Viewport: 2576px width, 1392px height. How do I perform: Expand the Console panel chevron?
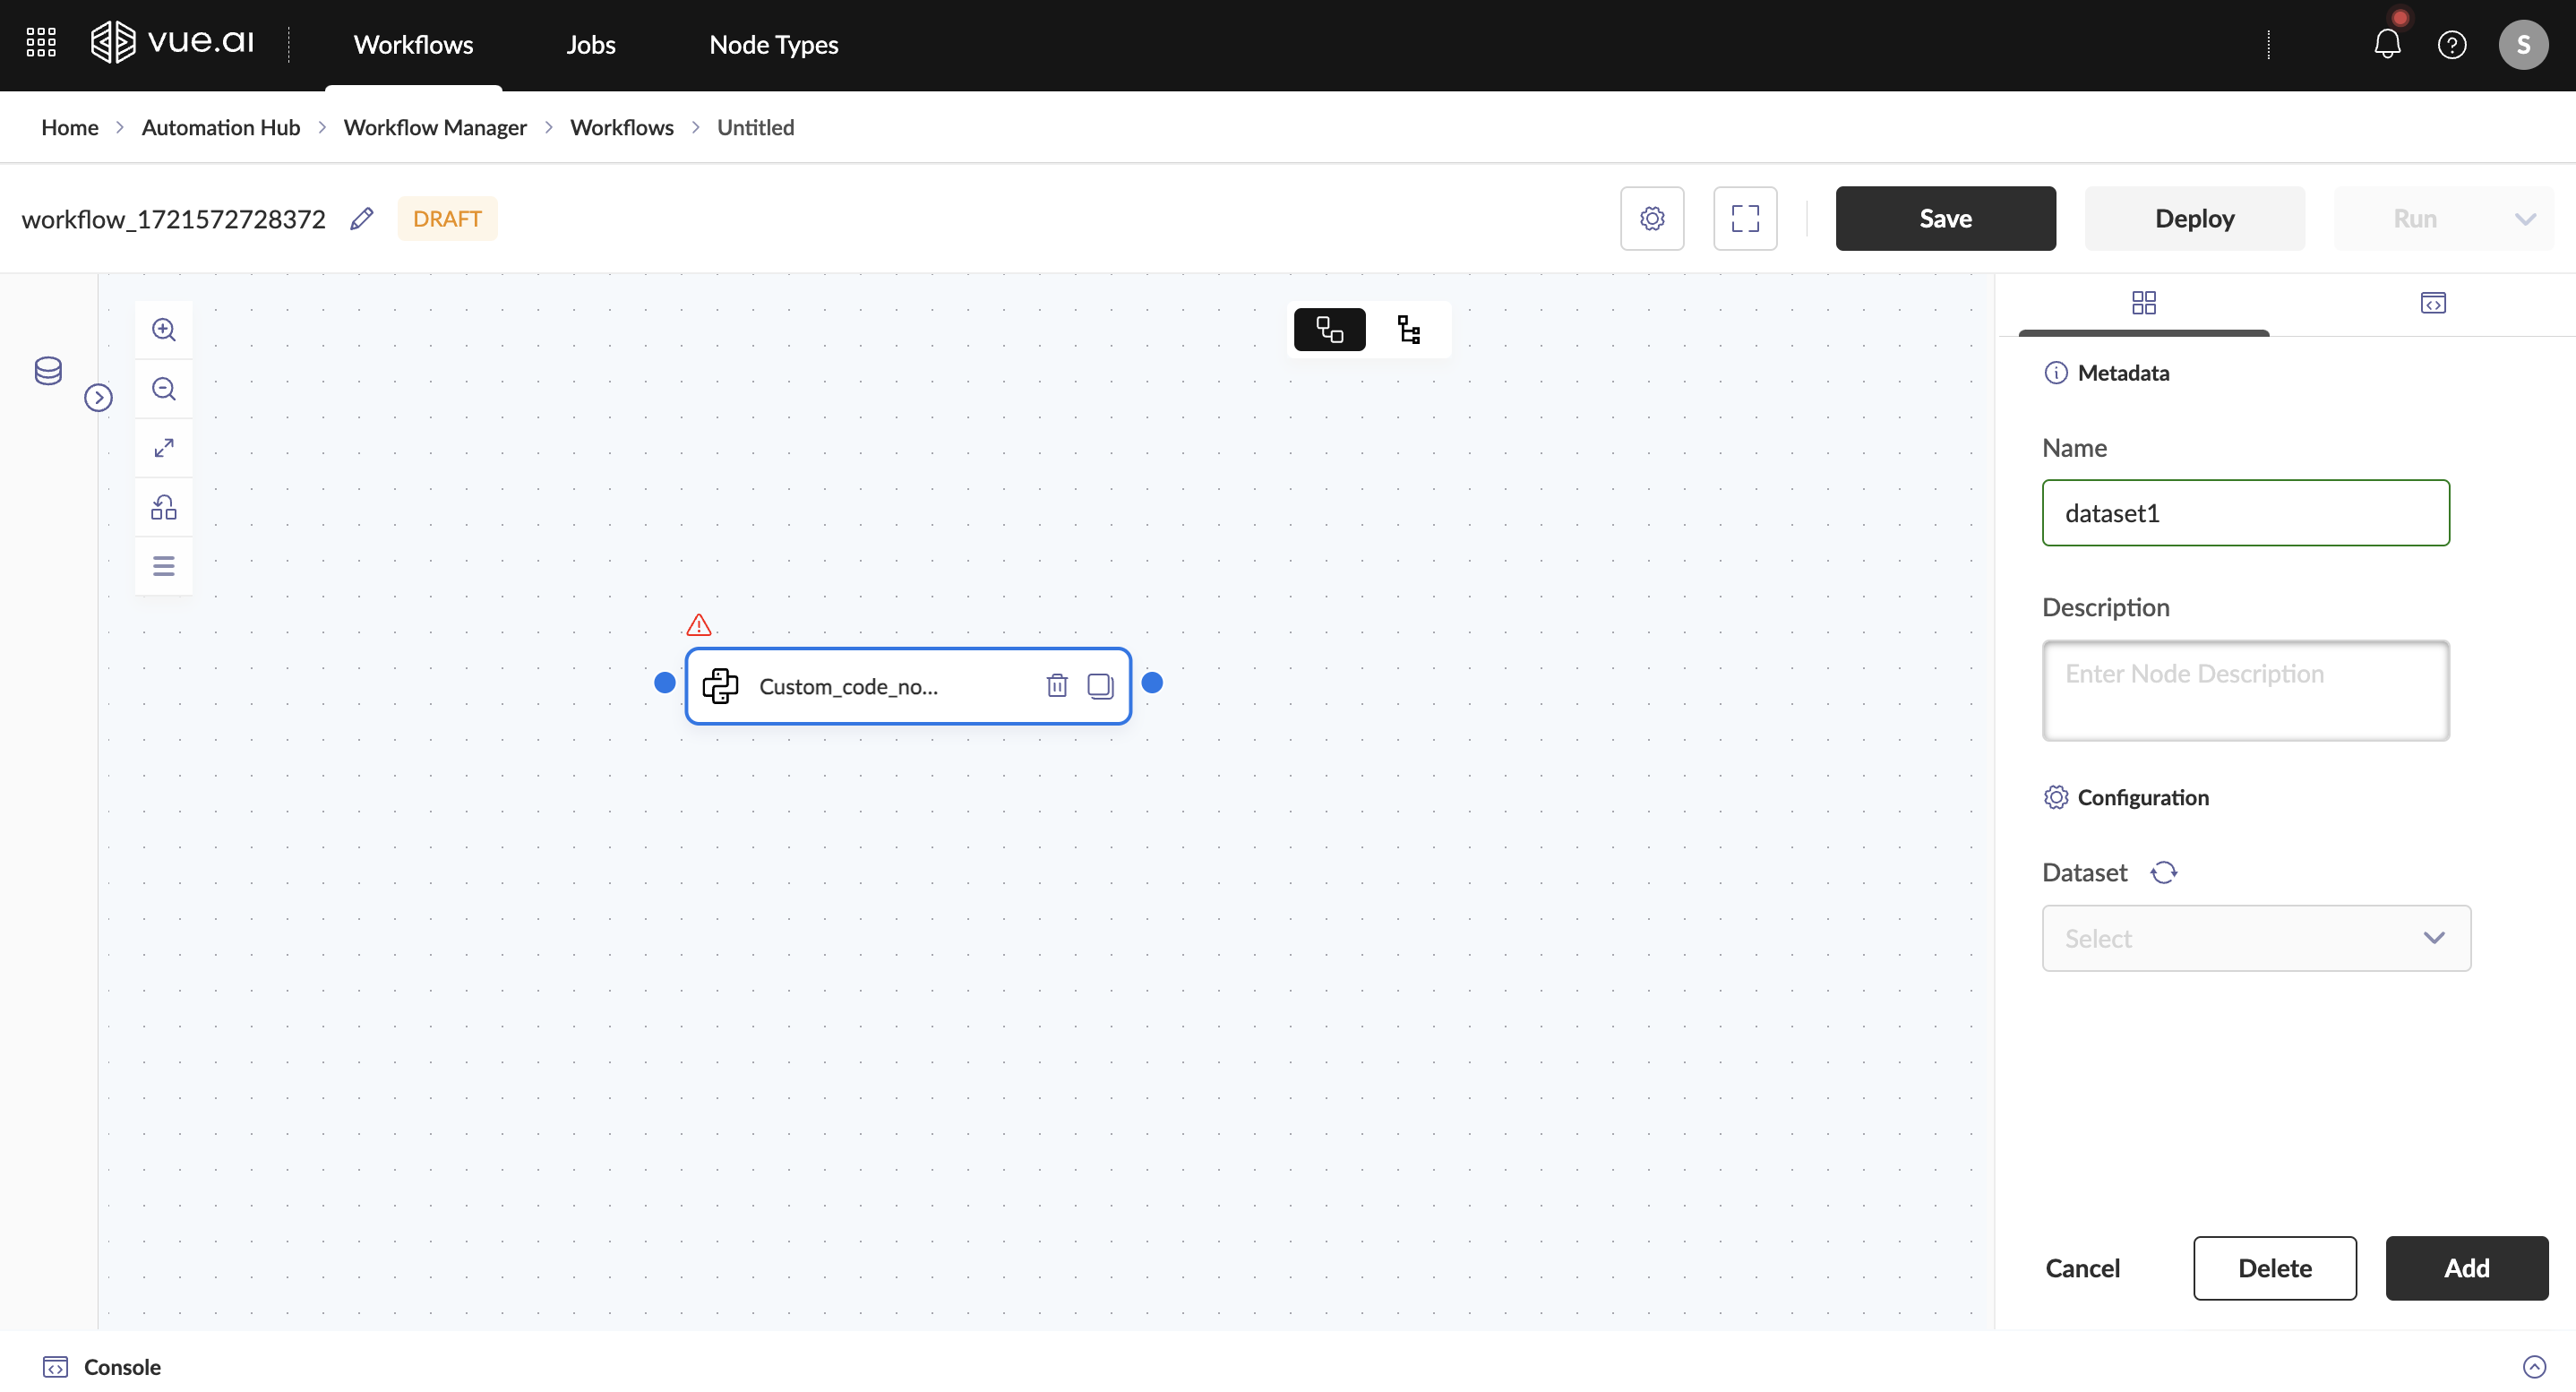(x=2534, y=1366)
